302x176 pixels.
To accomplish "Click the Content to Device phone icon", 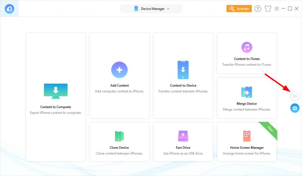I will click(x=183, y=70).
